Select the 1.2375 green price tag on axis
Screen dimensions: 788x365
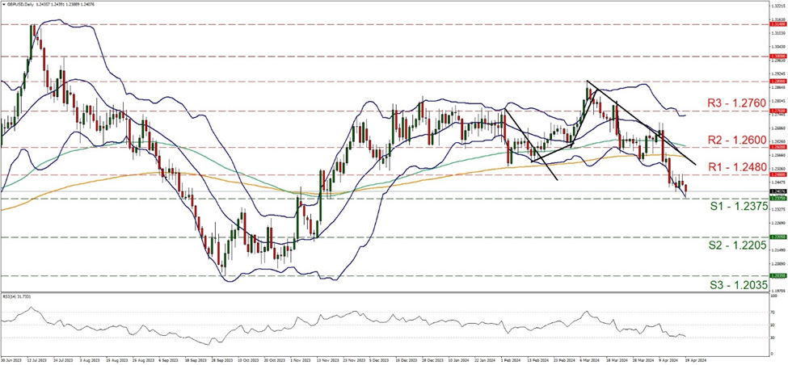(778, 198)
